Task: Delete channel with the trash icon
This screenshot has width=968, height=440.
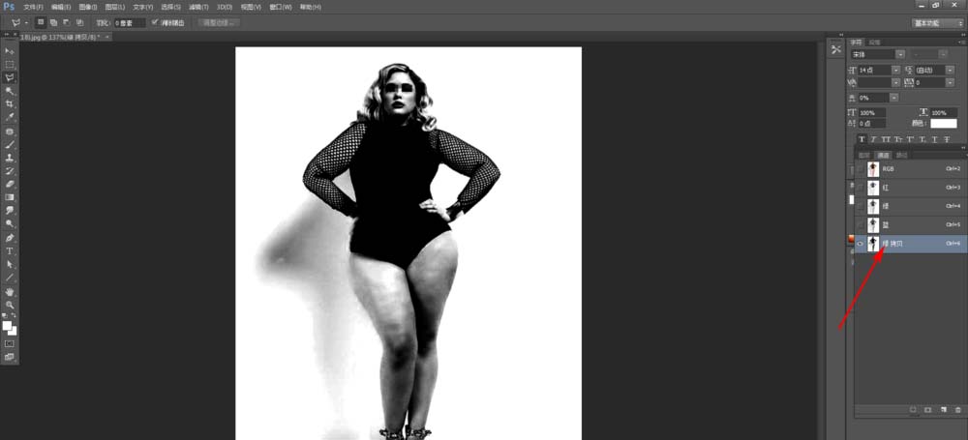Action: click(x=957, y=409)
